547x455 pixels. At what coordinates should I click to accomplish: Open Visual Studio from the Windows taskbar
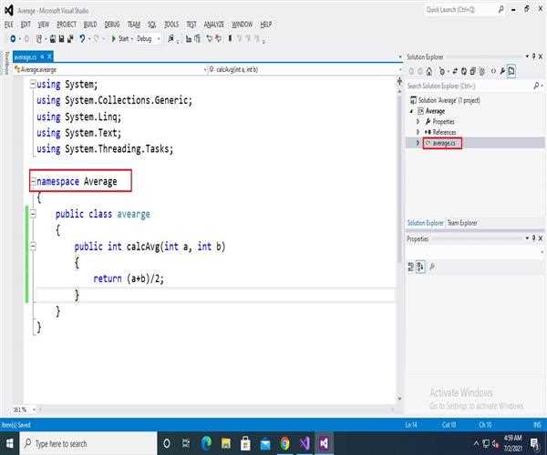[x=324, y=443]
